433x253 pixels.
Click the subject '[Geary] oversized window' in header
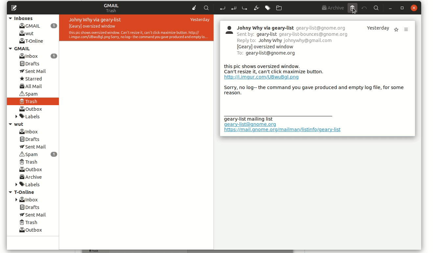pos(265,47)
